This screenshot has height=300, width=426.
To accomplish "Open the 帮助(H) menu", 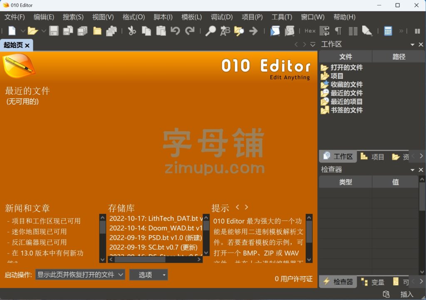I will click(x=344, y=17).
